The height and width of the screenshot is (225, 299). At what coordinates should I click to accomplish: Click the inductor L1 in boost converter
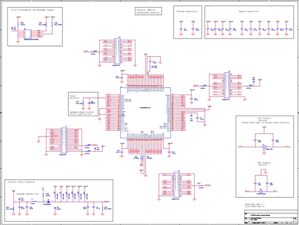(x=34, y=201)
